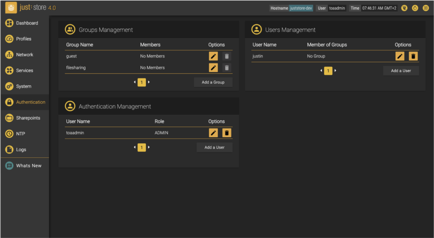
Task: Click the Authentication lock icon
Action: pyautogui.click(x=9, y=102)
